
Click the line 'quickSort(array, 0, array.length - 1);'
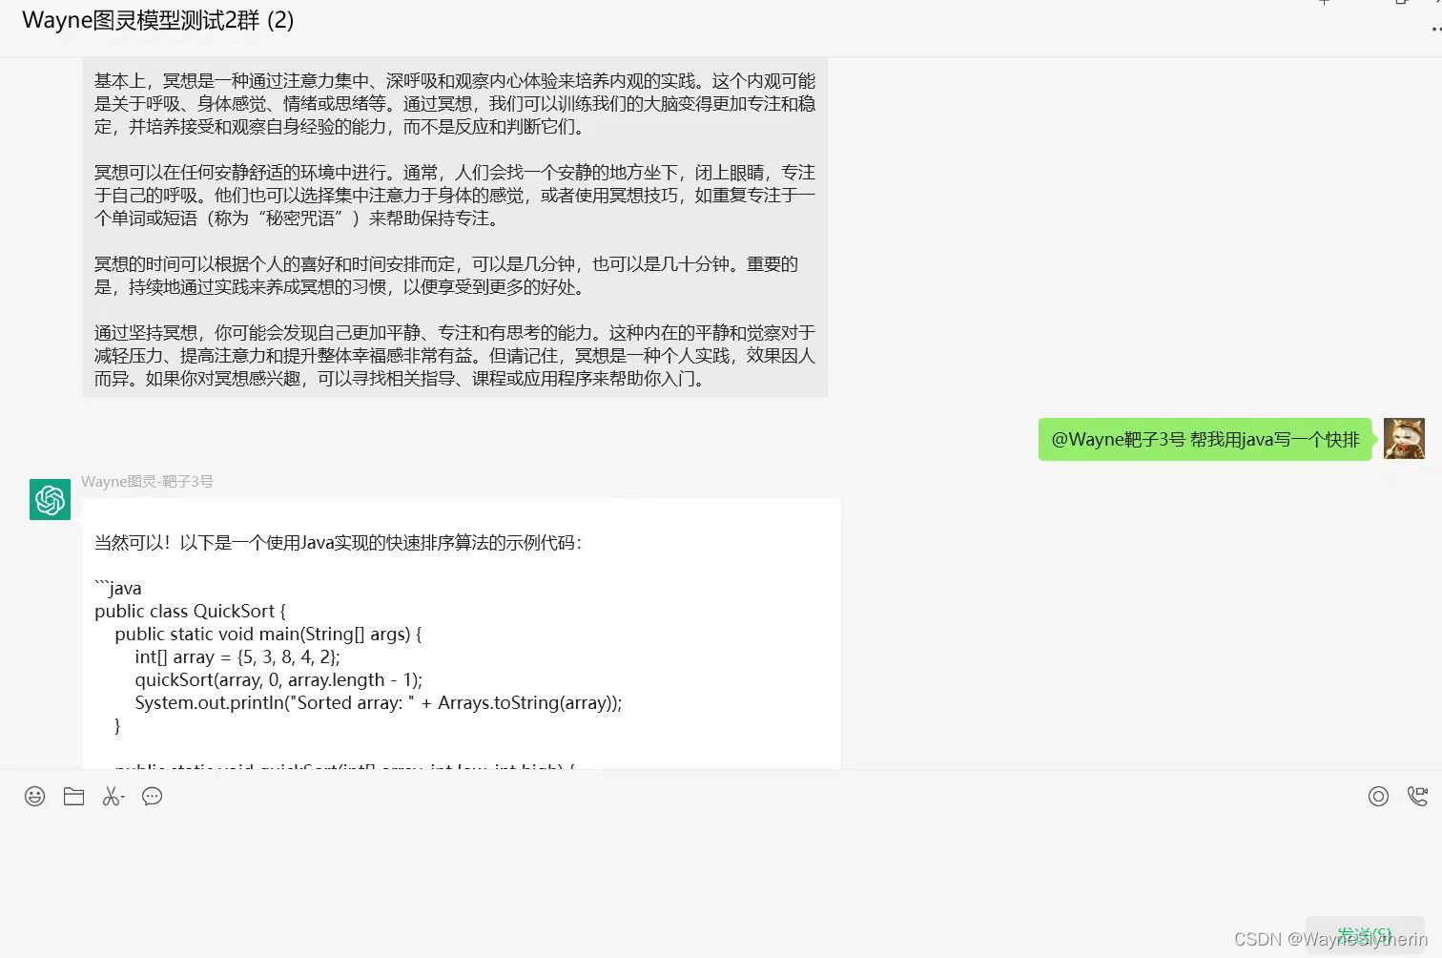(278, 679)
